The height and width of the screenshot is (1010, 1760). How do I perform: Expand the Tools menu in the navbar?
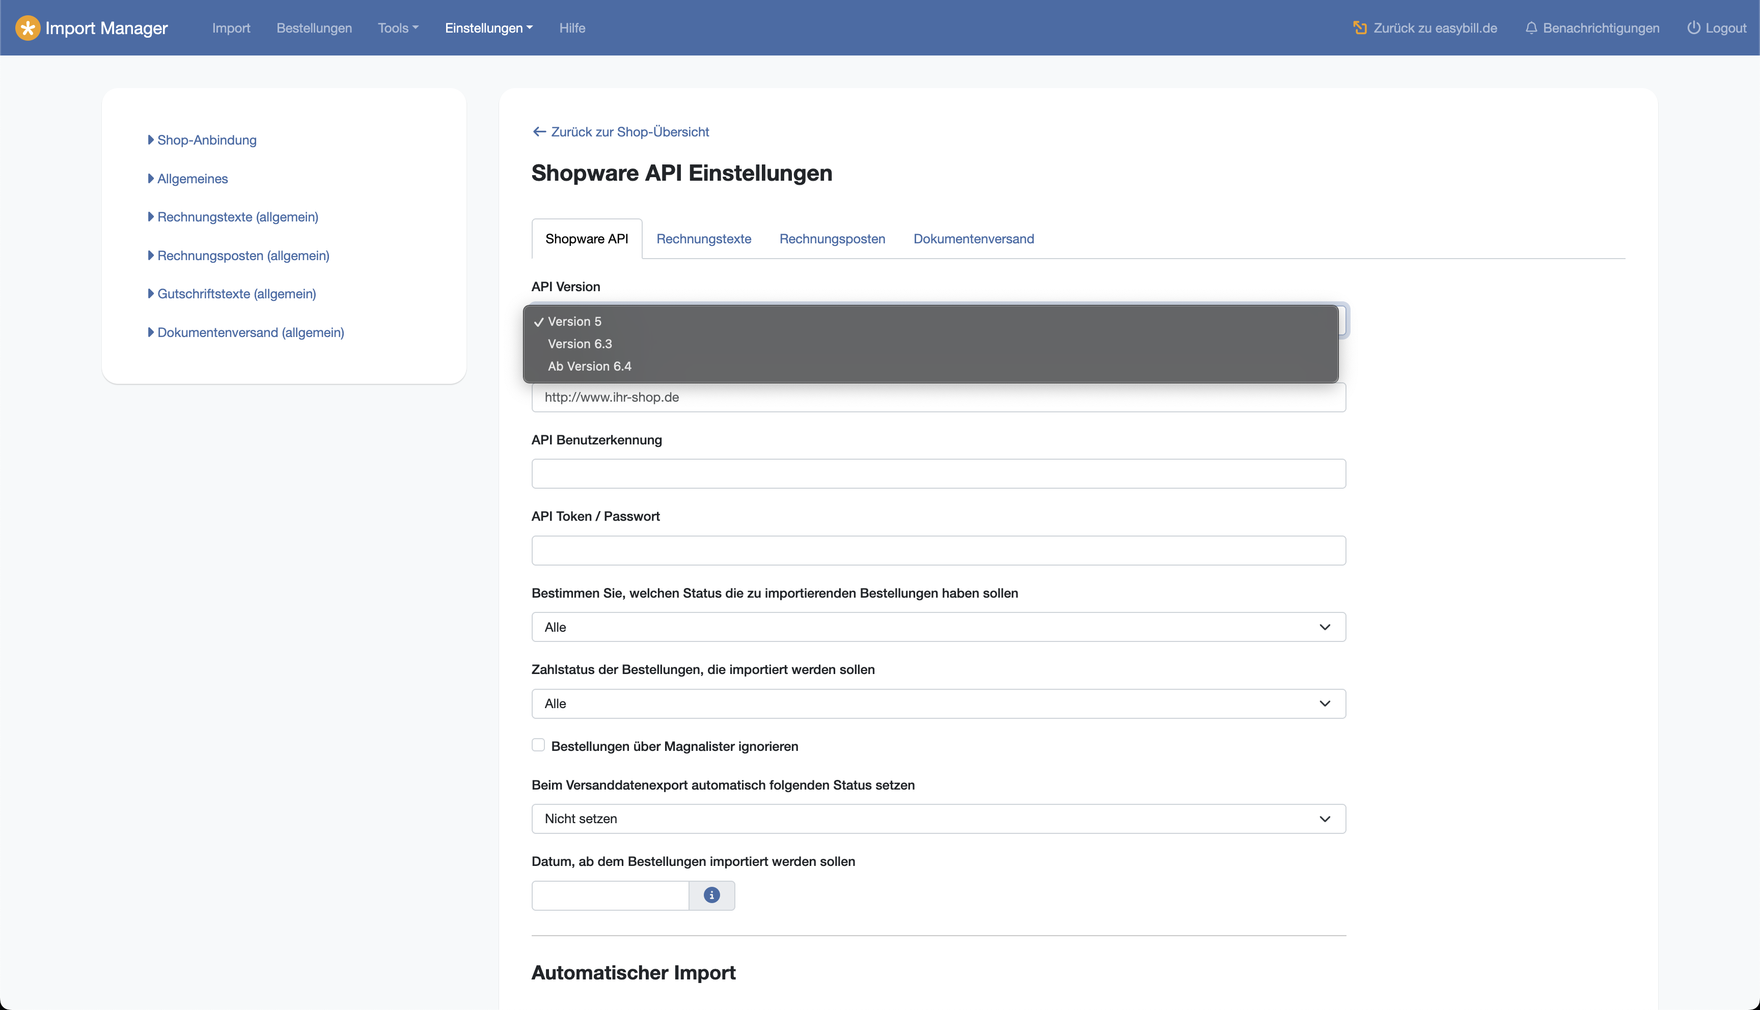point(398,28)
